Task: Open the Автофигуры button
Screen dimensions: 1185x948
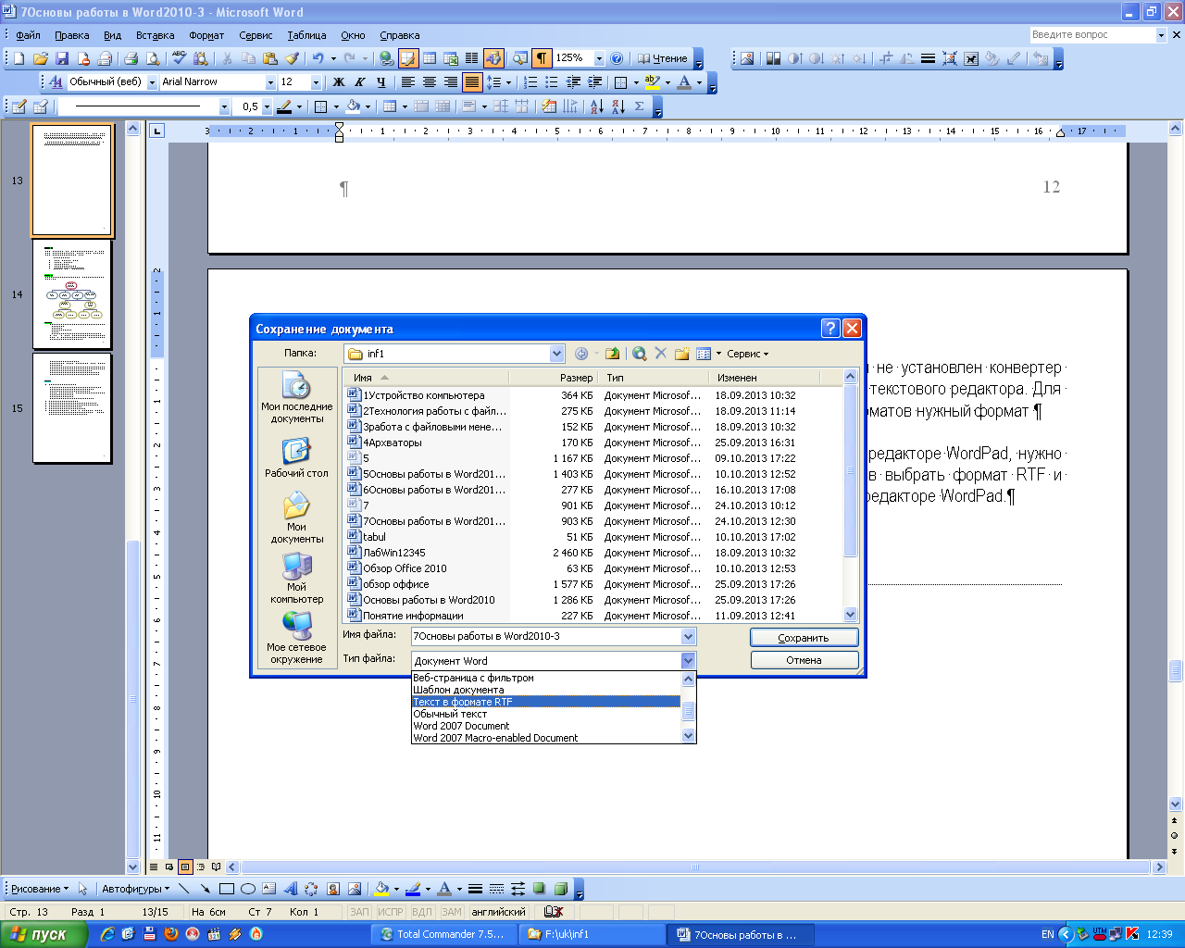Action: [x=135, y=889]
